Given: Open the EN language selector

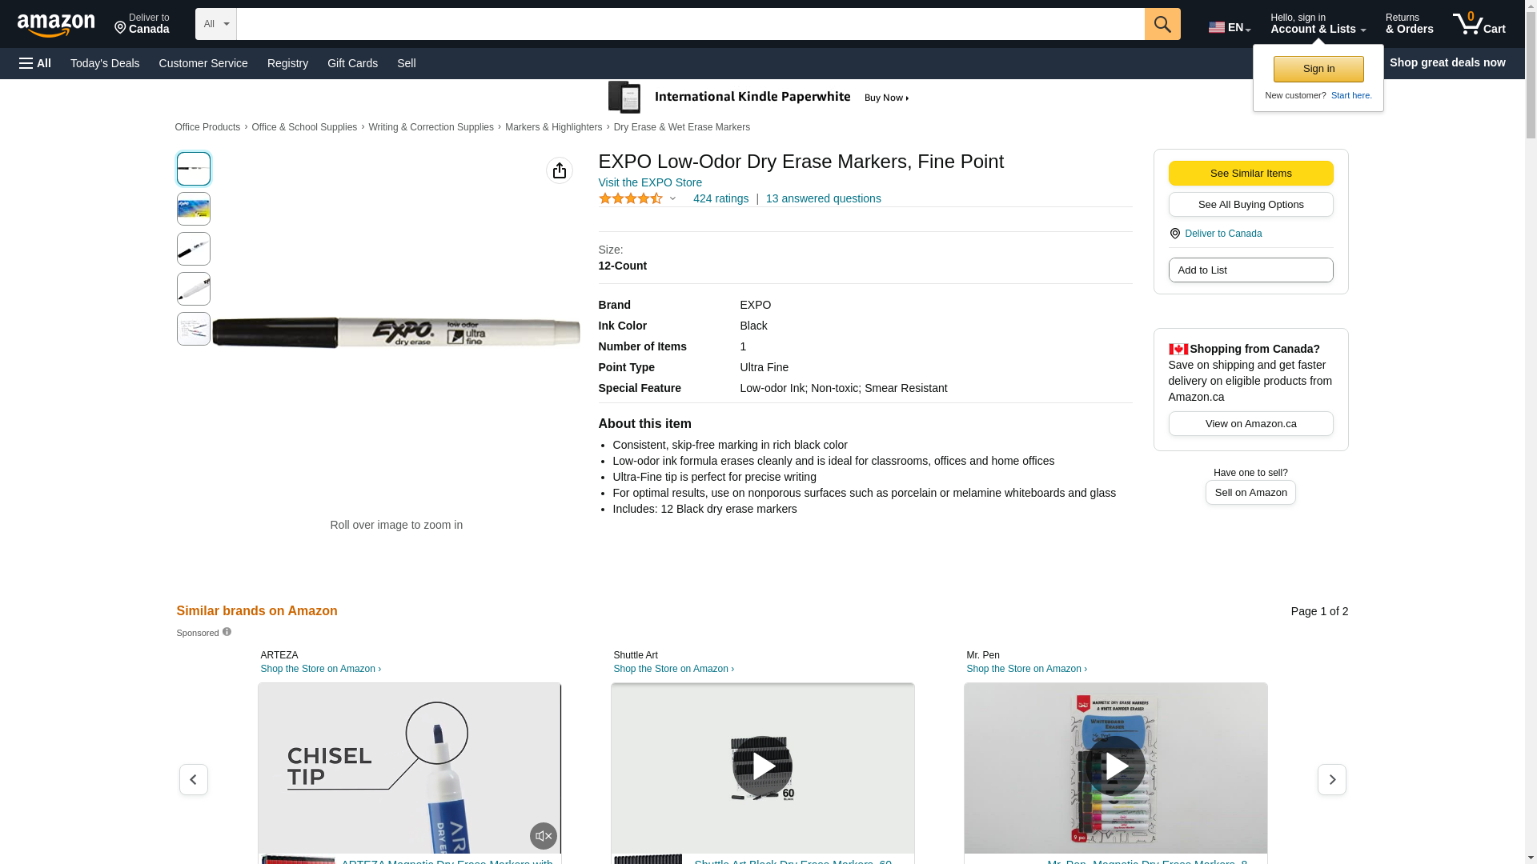Looking at the screenshot, I should pos(1229,27).
